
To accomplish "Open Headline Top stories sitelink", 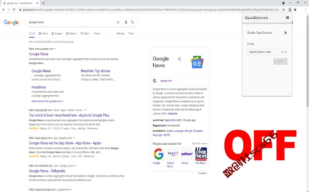I will [x=96, y=71].
